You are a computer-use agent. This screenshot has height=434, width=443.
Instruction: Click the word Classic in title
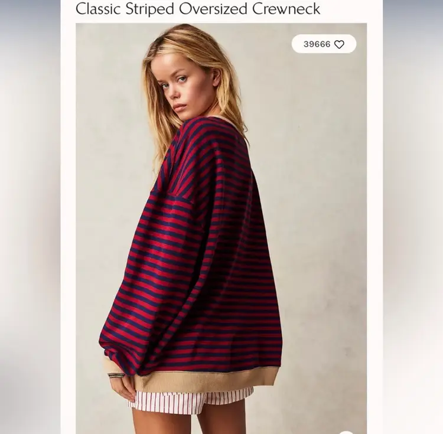tap(99, 8)
